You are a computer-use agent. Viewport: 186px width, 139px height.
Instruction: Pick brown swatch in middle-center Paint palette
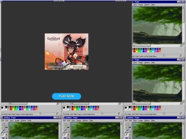(x=98, y=107)
